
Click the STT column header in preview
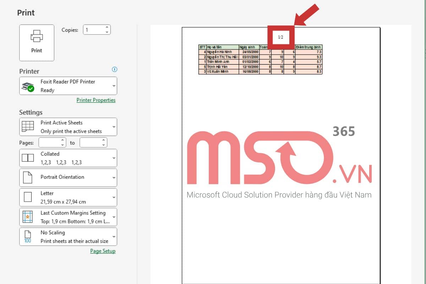pos(202,47)
